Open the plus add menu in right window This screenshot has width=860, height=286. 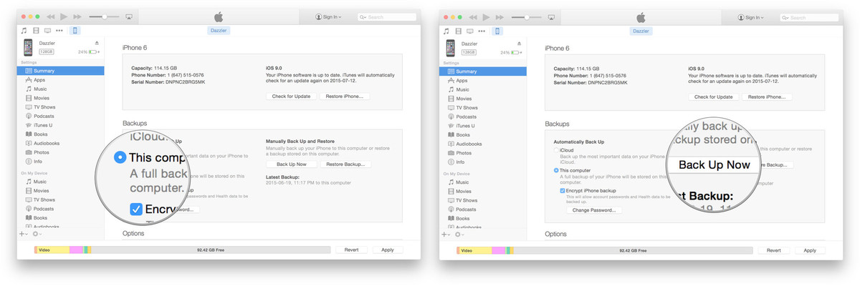446,234
